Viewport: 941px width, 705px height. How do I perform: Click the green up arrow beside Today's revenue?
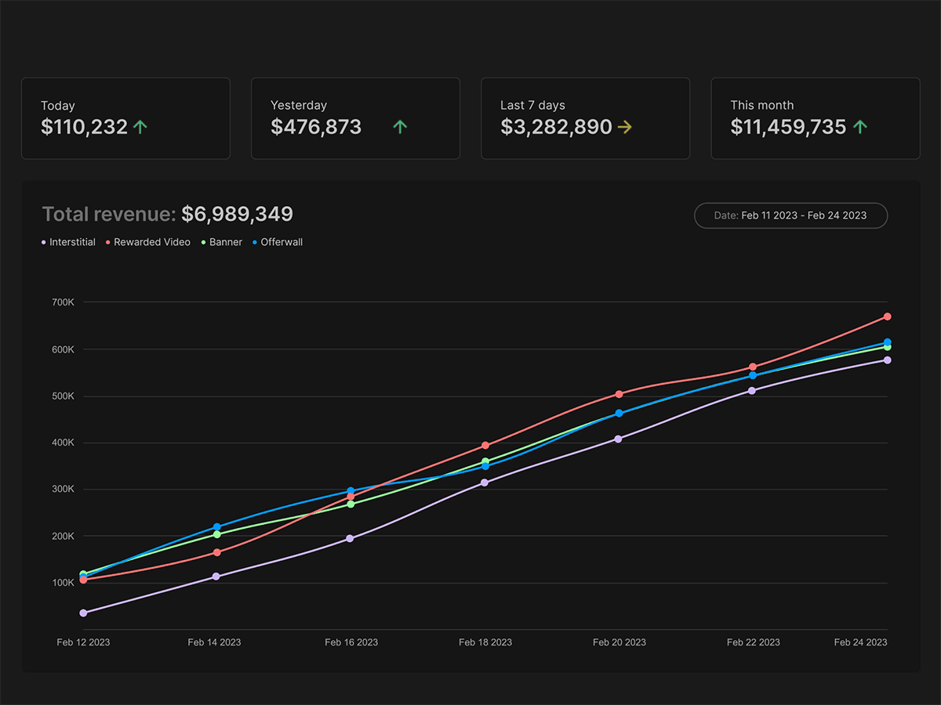coord(140,127)
